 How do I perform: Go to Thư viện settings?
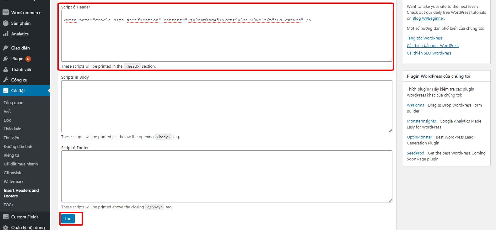(x=11, y=138)
